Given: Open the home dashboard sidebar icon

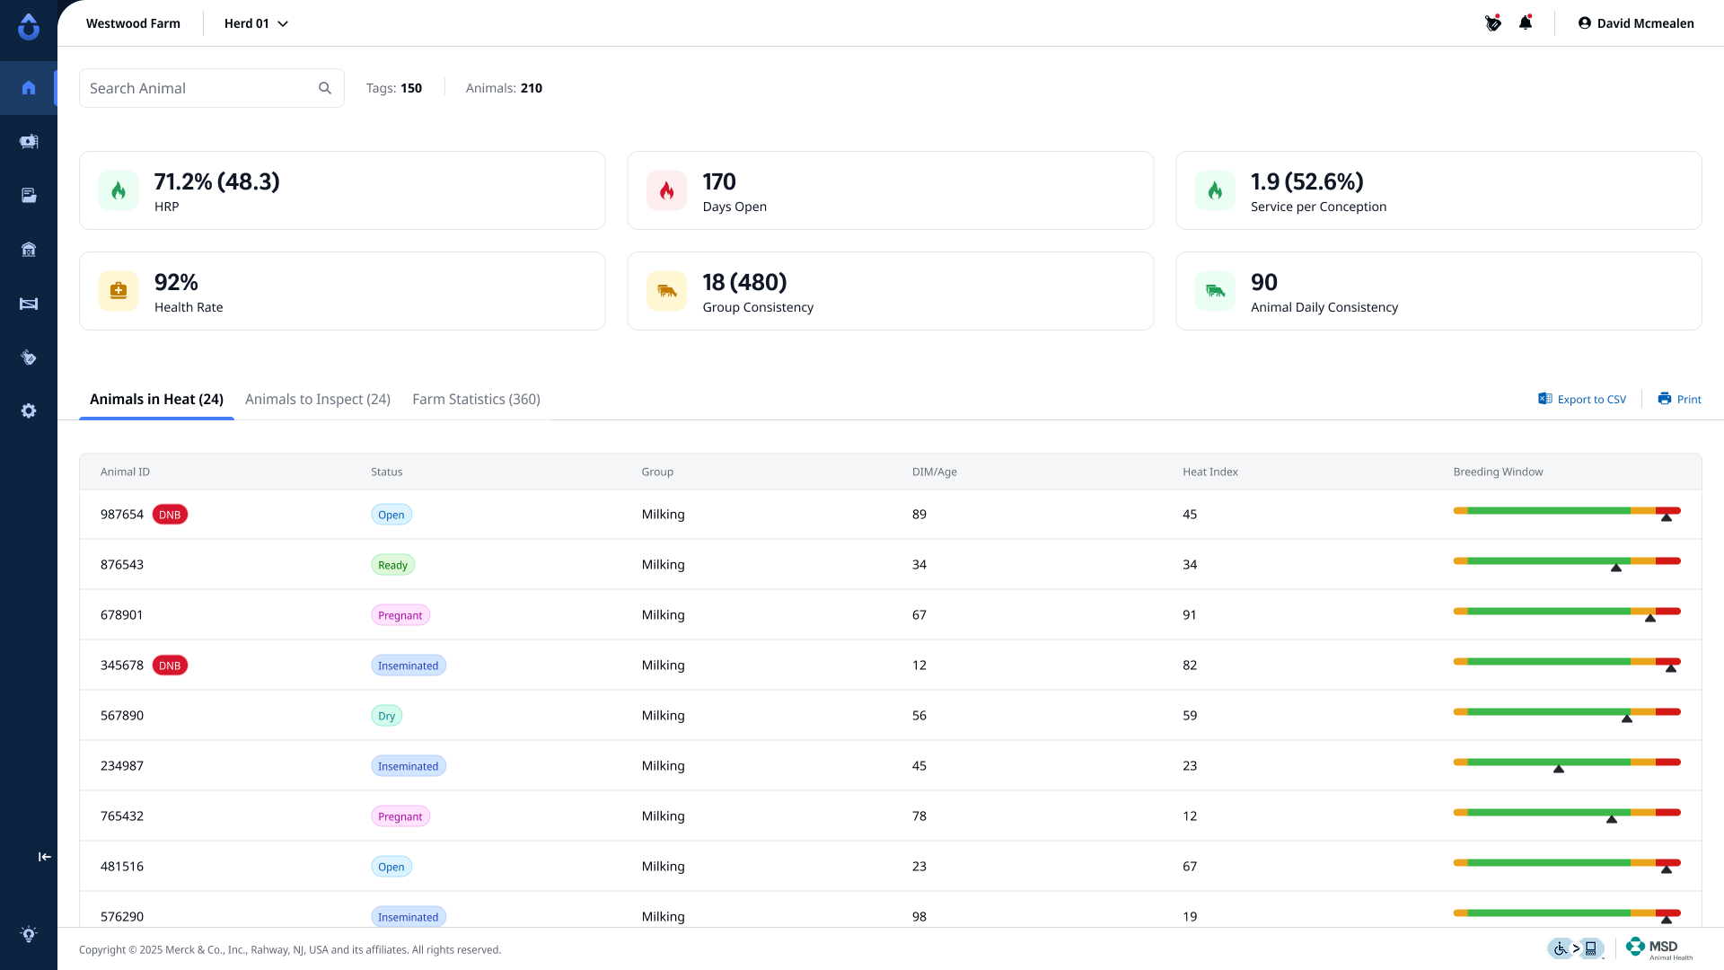Looking at the screenshot, I should point(29,88).
